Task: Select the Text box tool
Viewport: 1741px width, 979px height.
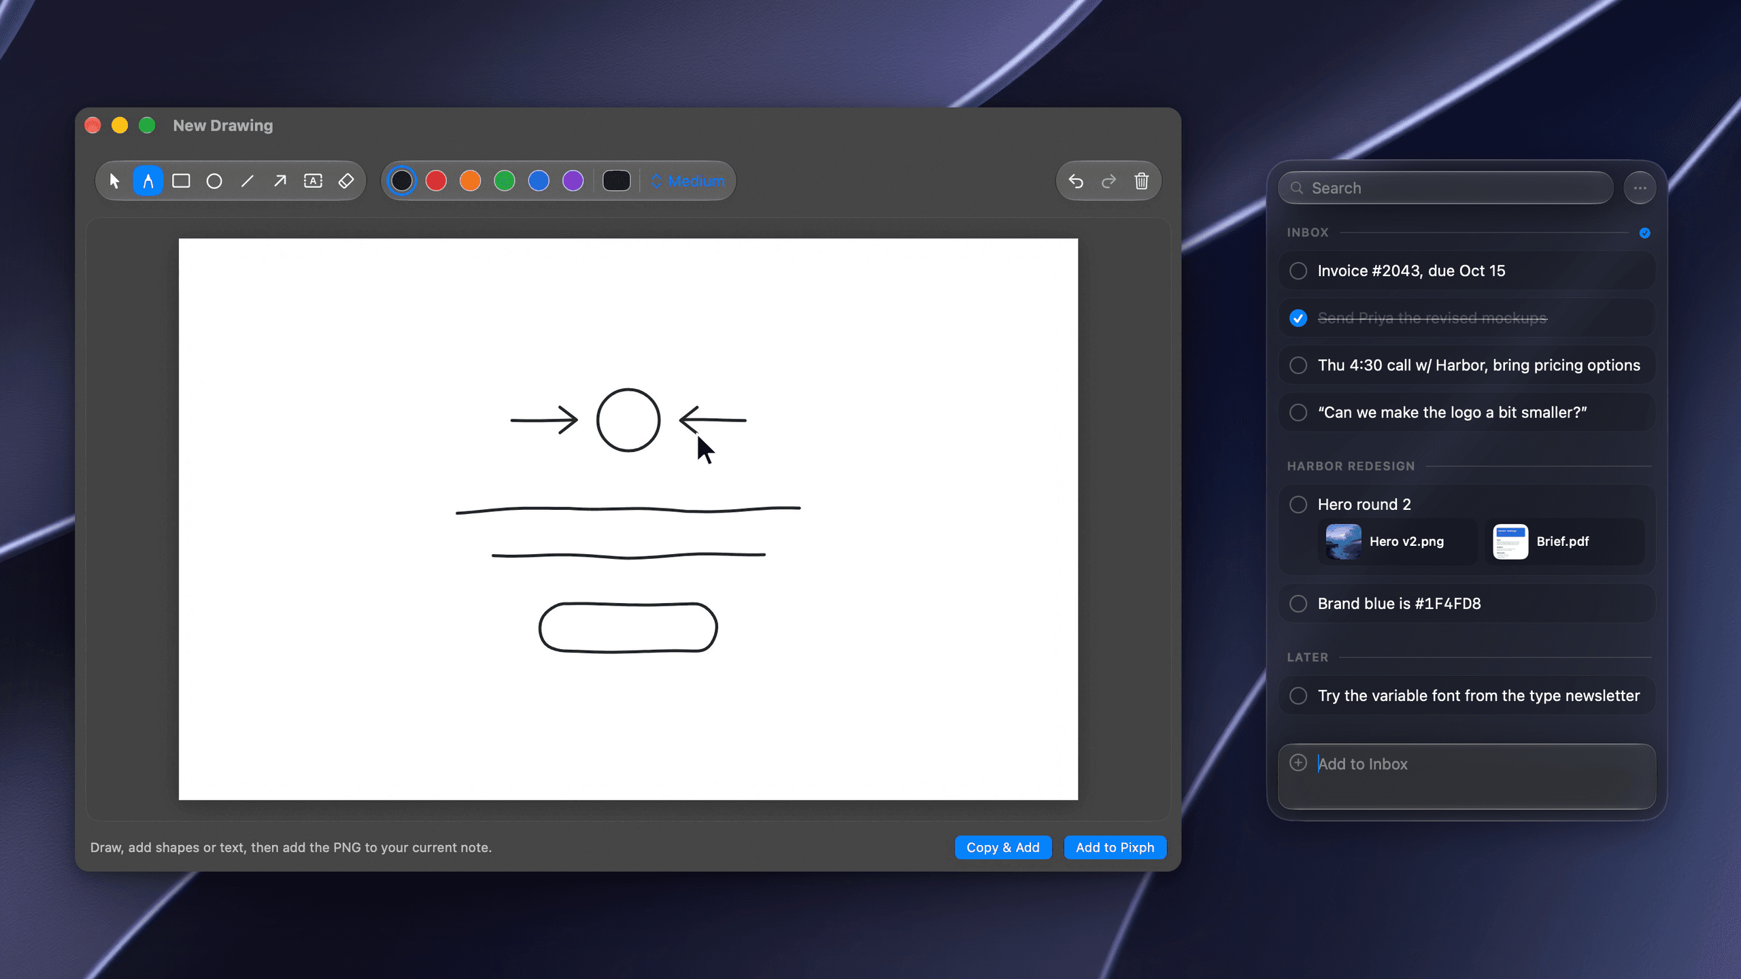Action: click(x=313, y=181)
